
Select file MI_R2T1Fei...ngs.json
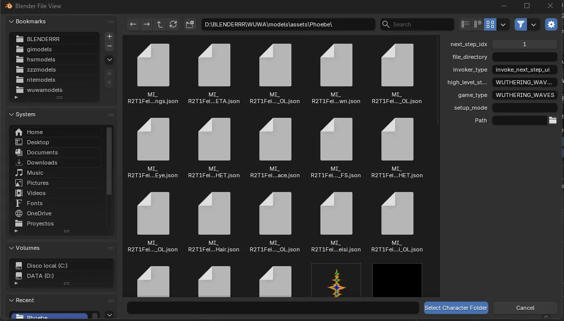point(153,74)
